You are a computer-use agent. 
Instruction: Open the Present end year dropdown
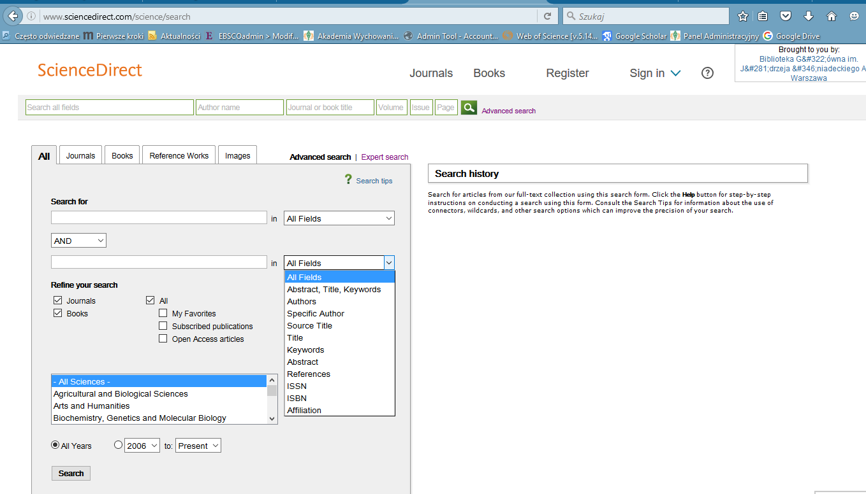click(x=198, y=446)
